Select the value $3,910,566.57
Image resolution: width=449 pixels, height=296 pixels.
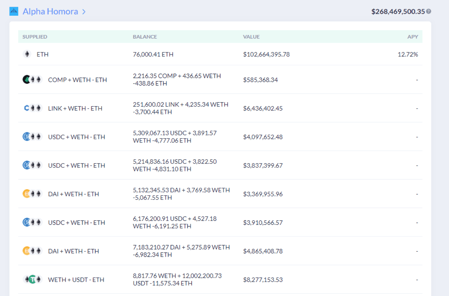263,223
